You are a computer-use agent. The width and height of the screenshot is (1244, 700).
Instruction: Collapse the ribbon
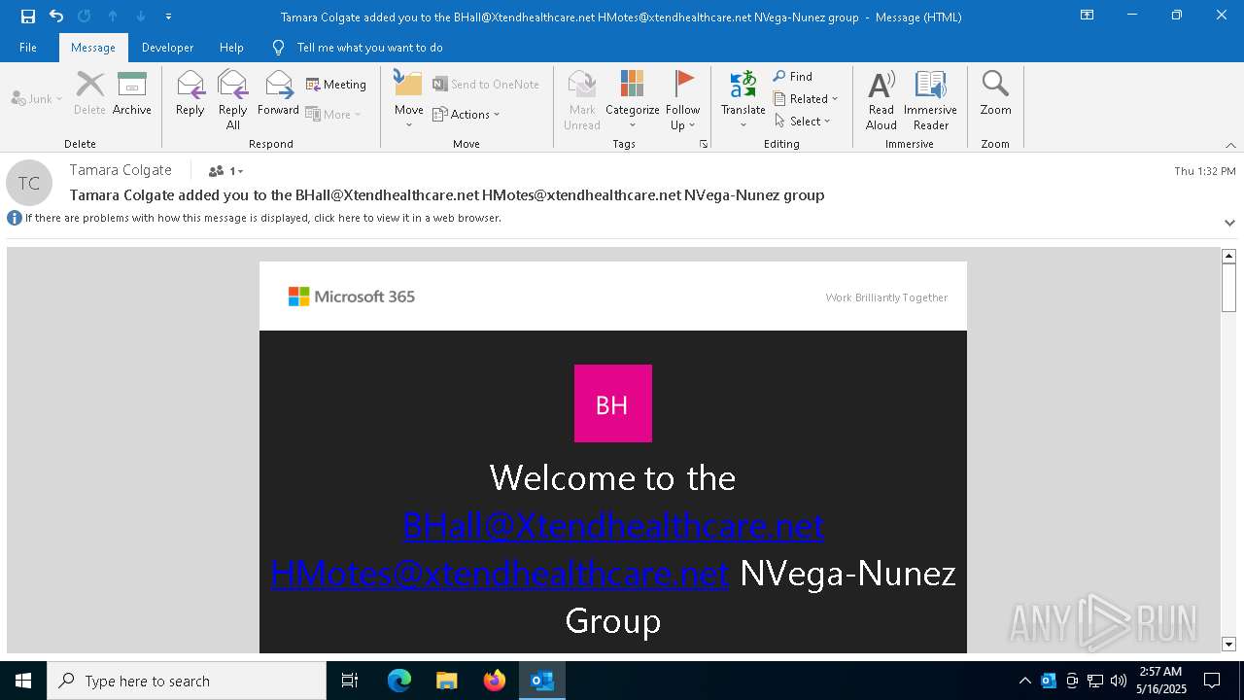point(1230,145)
